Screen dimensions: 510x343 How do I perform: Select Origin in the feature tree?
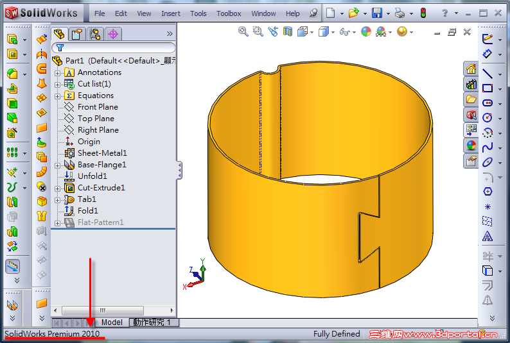point(89,142)
